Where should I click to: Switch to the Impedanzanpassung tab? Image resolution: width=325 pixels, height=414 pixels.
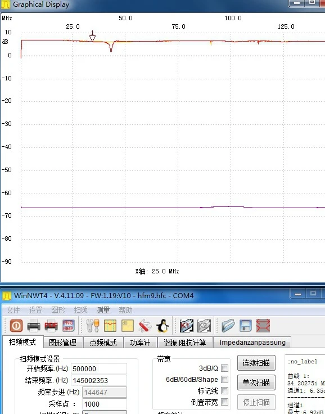point(252,343)
